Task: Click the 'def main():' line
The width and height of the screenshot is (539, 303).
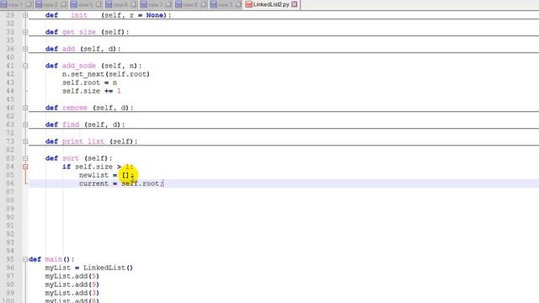Action: [51, 259]
